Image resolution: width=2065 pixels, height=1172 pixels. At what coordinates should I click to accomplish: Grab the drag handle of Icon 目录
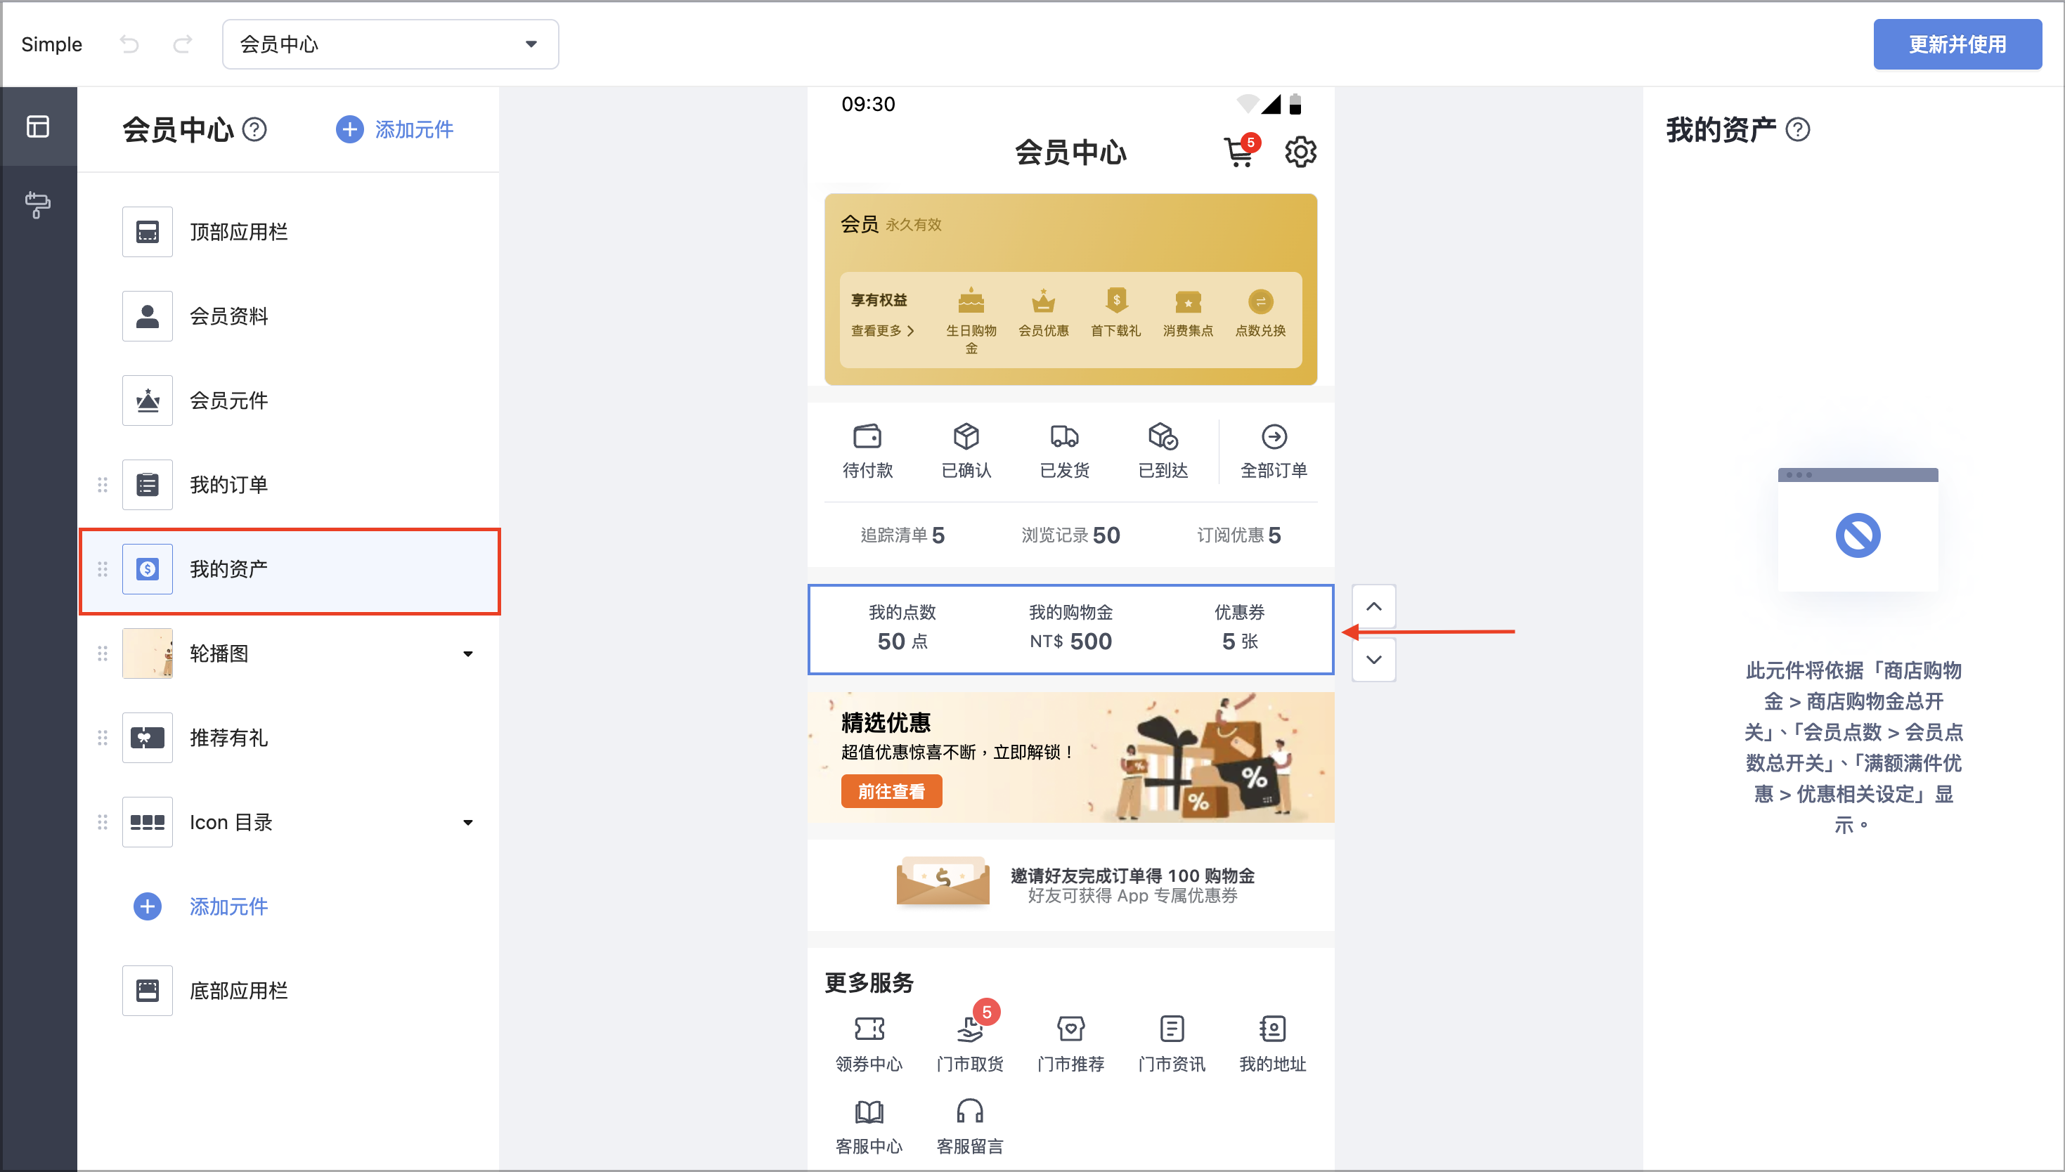point(102,822)
